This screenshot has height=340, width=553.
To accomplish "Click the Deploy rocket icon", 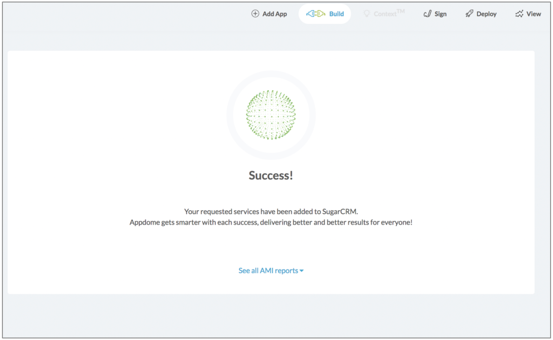I will [469, 13].
